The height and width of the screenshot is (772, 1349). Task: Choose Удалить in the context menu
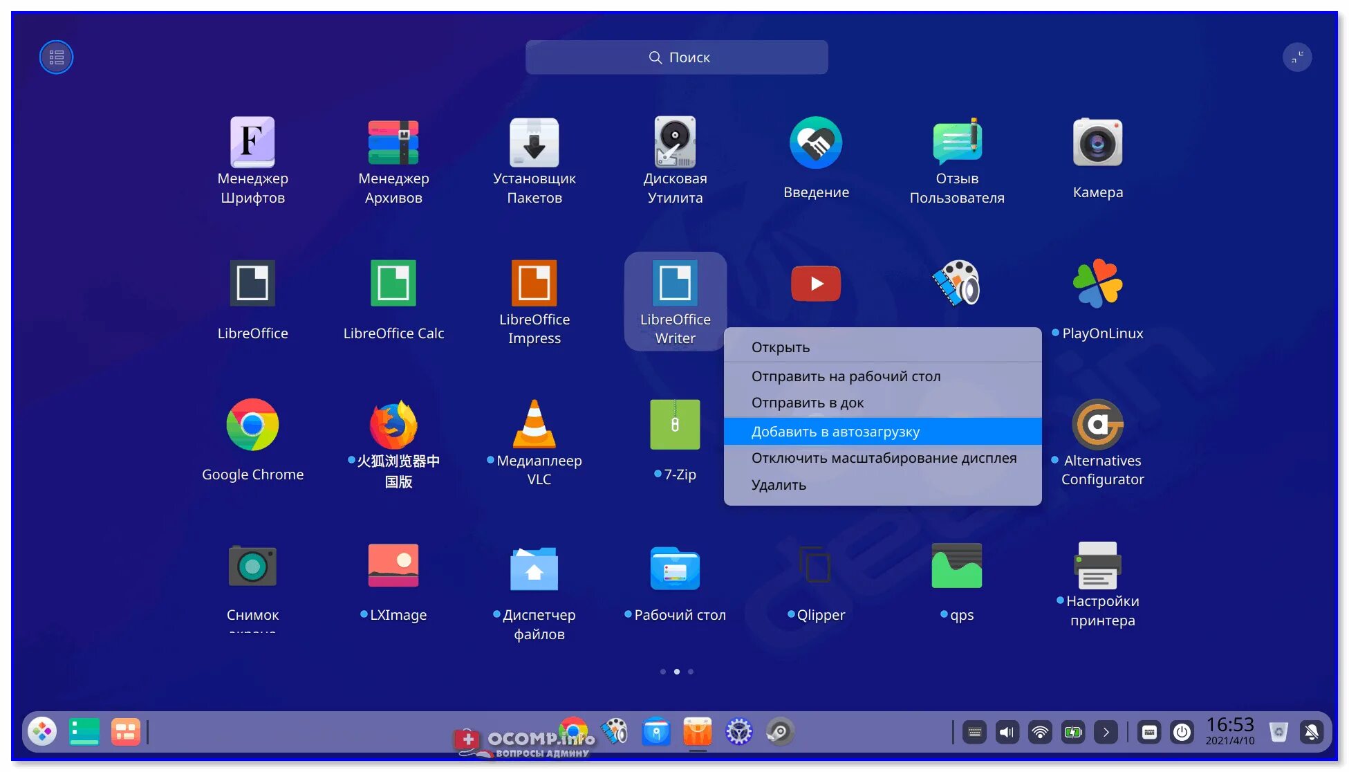pyautogui.click(x=882, y=485)
